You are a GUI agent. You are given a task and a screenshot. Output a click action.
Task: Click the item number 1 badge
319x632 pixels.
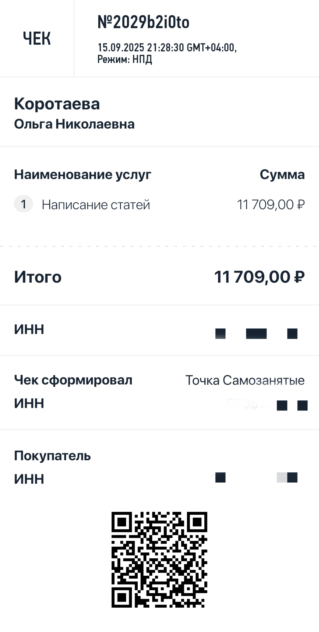[23, 204]
